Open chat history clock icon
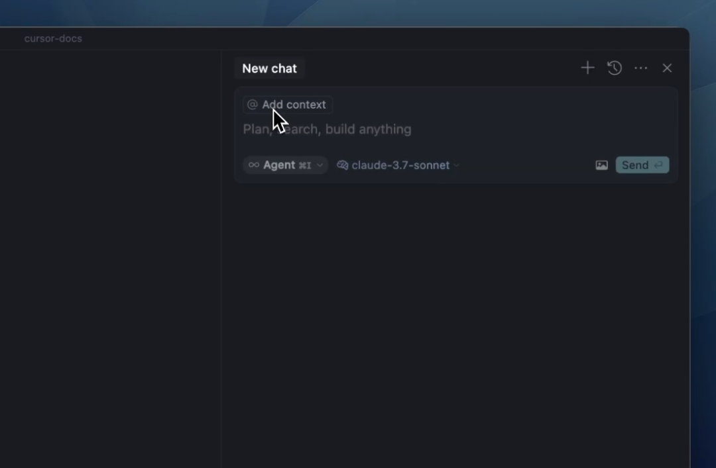The height and width of the screenshot is (468, 716). pos(615,68)
